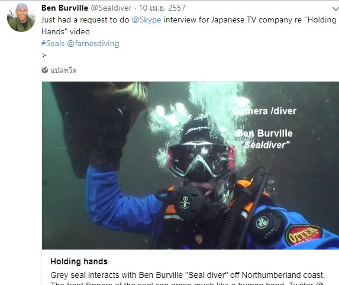
Task: Open the @Skype mention
Action: [146, 20]
